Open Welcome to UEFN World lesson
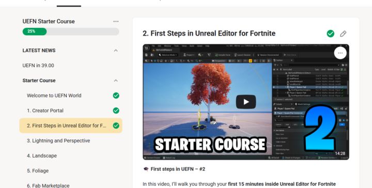Viewport: 372px width, 188px height. coord(54,96)
